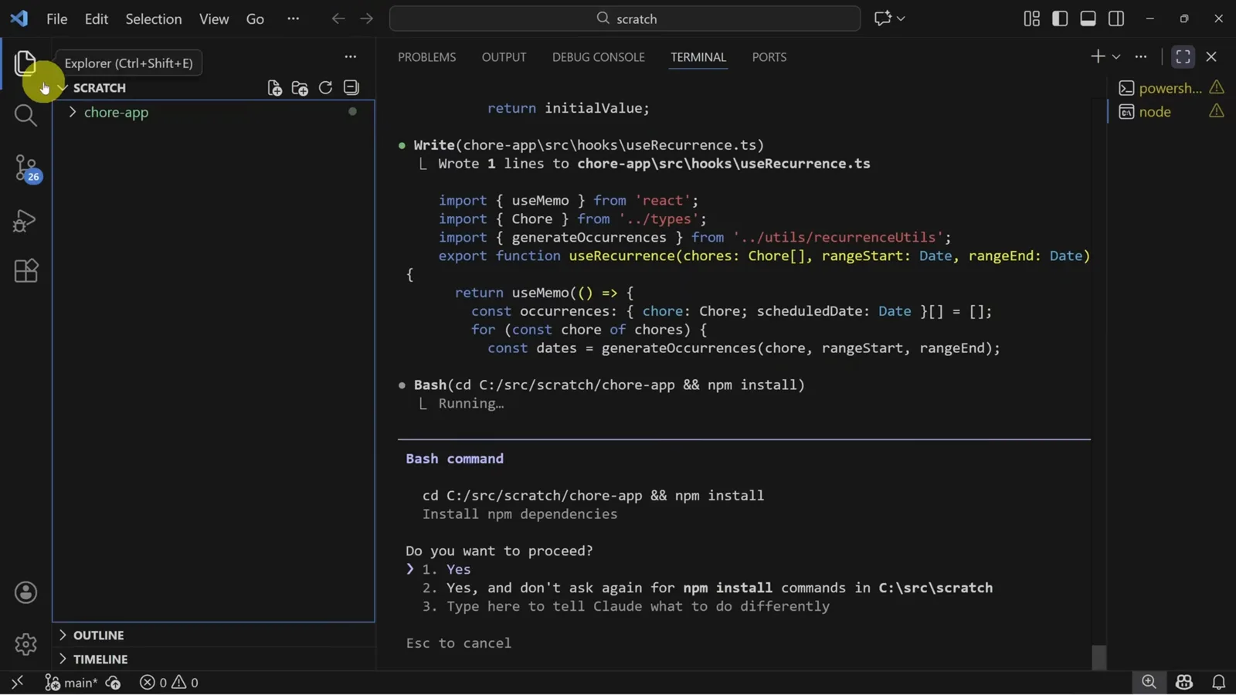This screenshot has width=1236, height=695.
Task: Go back in navigation history
Action: click(338, 19)
